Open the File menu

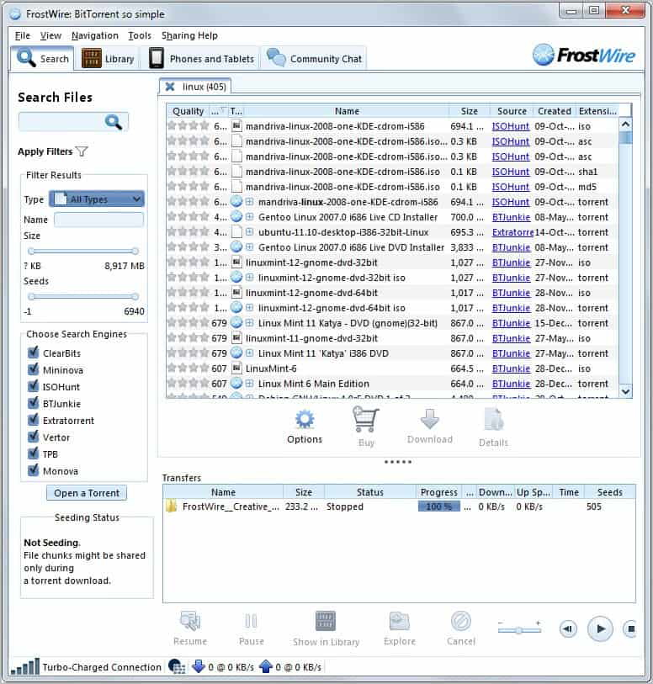click(23, 35)
